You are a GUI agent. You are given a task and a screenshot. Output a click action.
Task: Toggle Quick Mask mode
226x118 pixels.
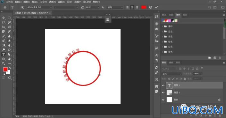tap(4, 78)
